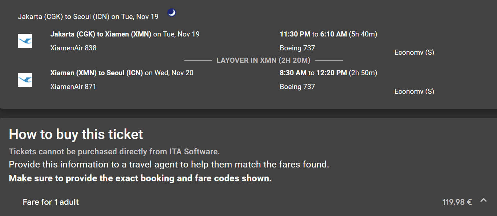The width and height of the screenshot is (497, 216).
Task: Click the Jakarta (CGK) to Seoul (ICN) itinerary header
Action: click(88, 17)
